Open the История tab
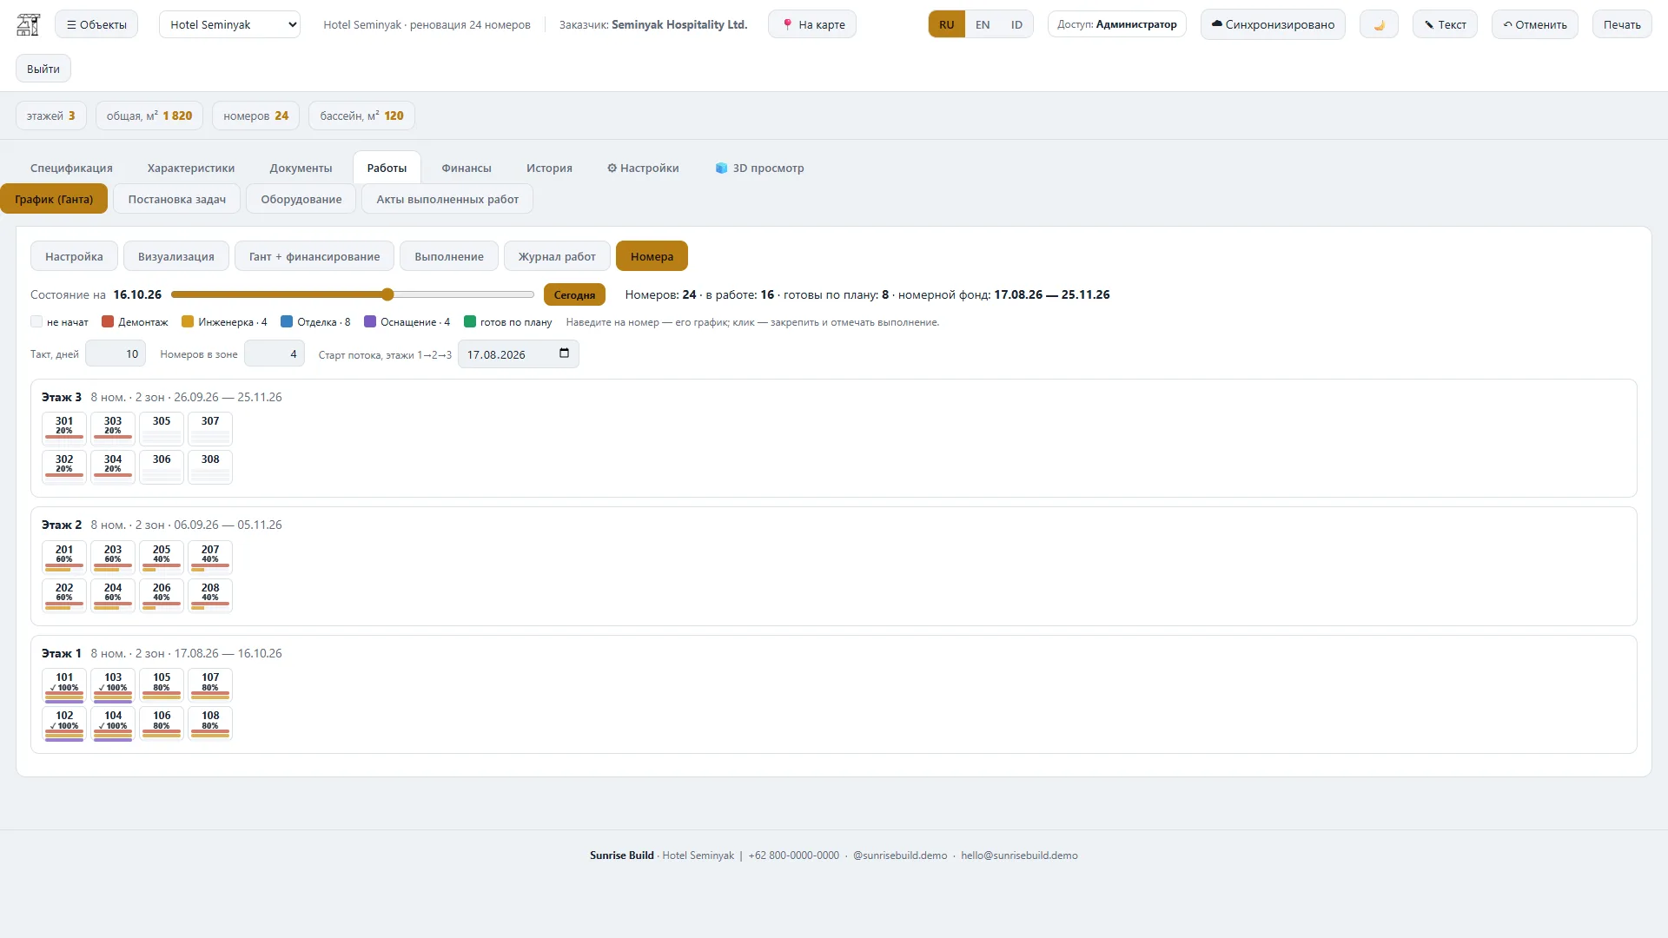This screenshot has width=1668, height=938. point(549,168)
